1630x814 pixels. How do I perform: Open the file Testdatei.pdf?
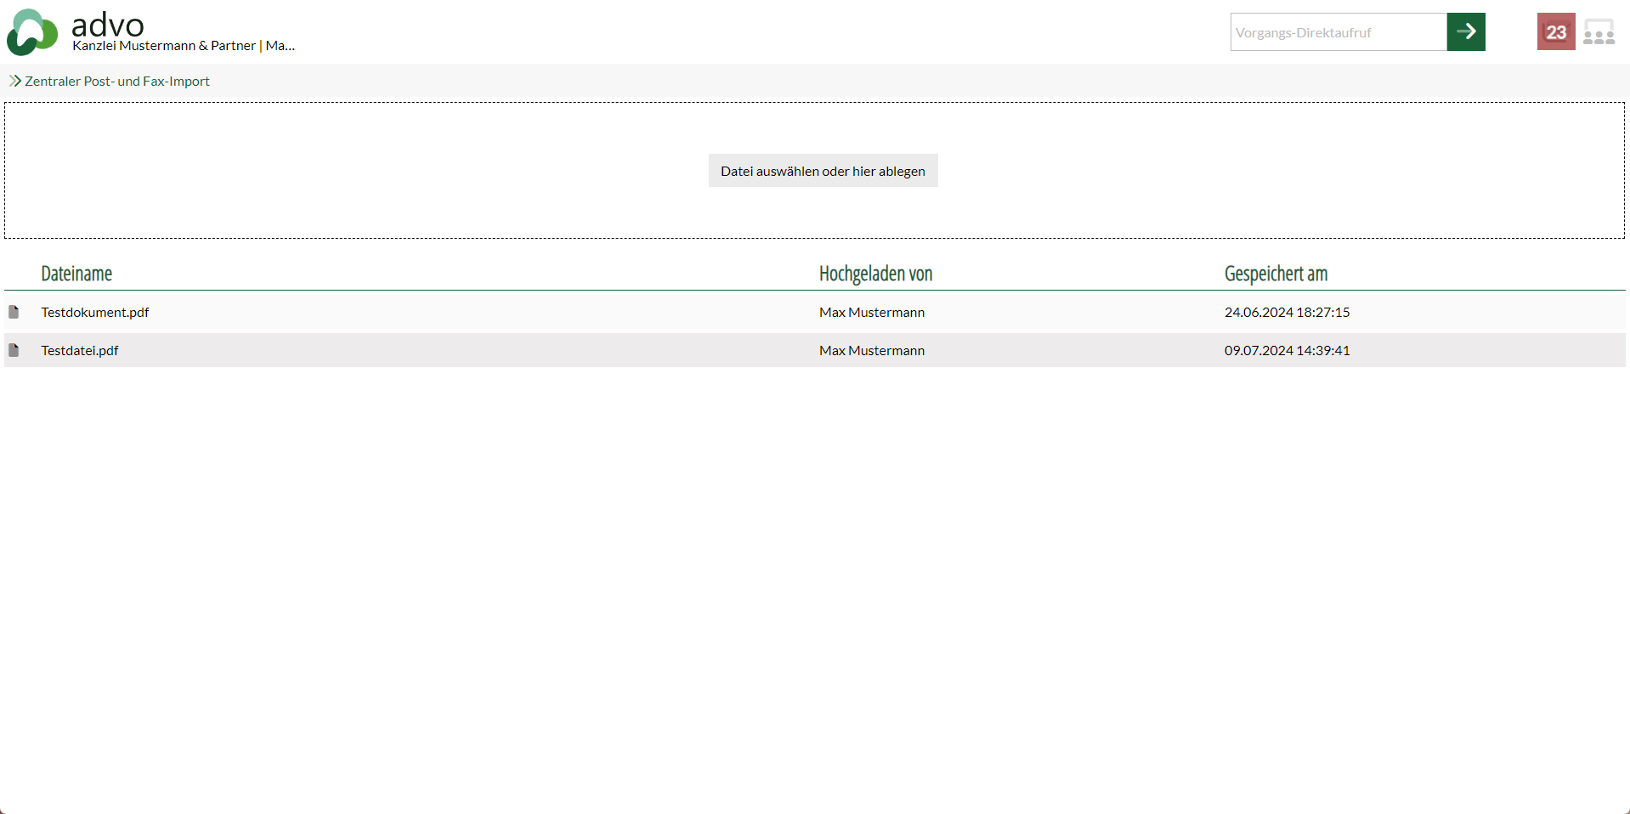pyautogui.click(x=80, y=351)
